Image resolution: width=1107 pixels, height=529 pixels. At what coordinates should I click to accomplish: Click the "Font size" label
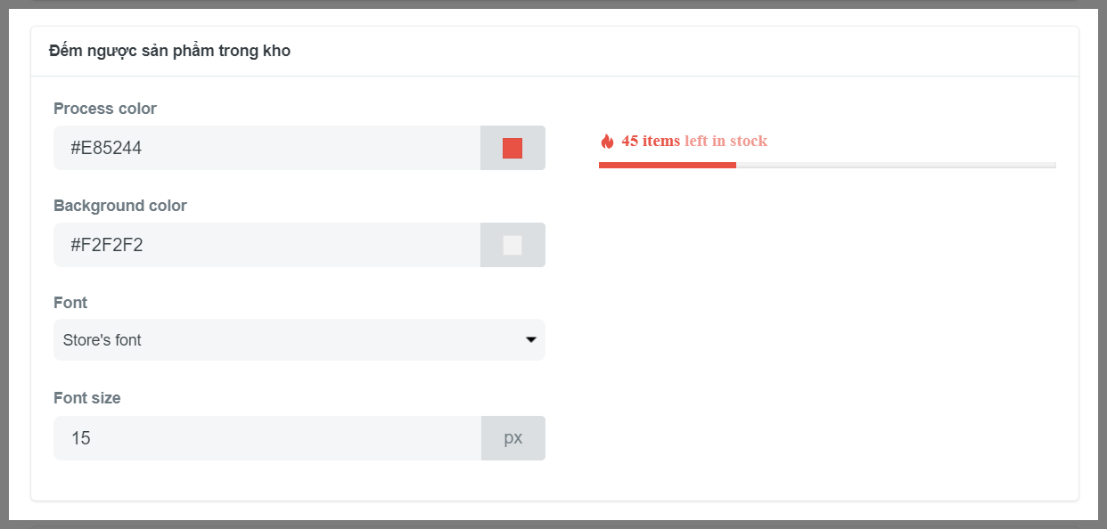[87, 398]
